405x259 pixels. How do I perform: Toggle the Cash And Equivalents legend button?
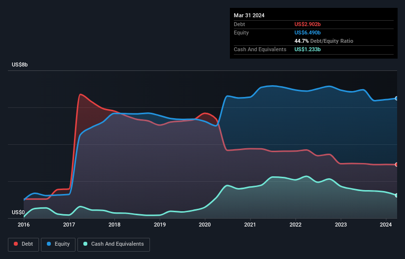(113, 245)
